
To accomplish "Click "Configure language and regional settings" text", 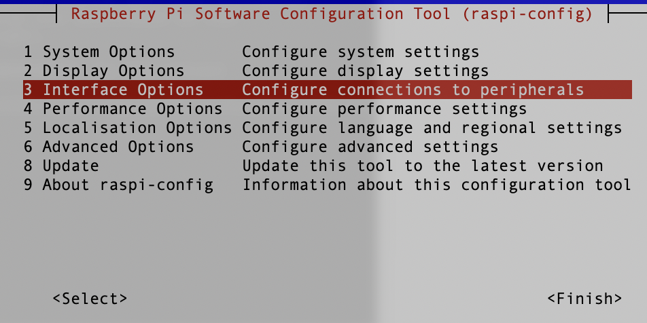I will [x=432, y=128].
